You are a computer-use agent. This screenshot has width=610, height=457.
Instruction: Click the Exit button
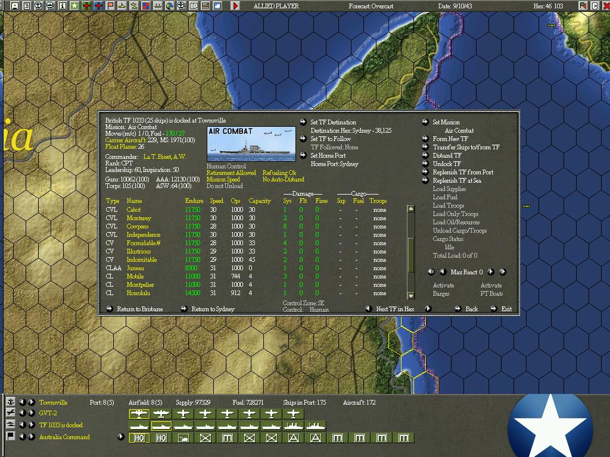(x=506, y=309)
